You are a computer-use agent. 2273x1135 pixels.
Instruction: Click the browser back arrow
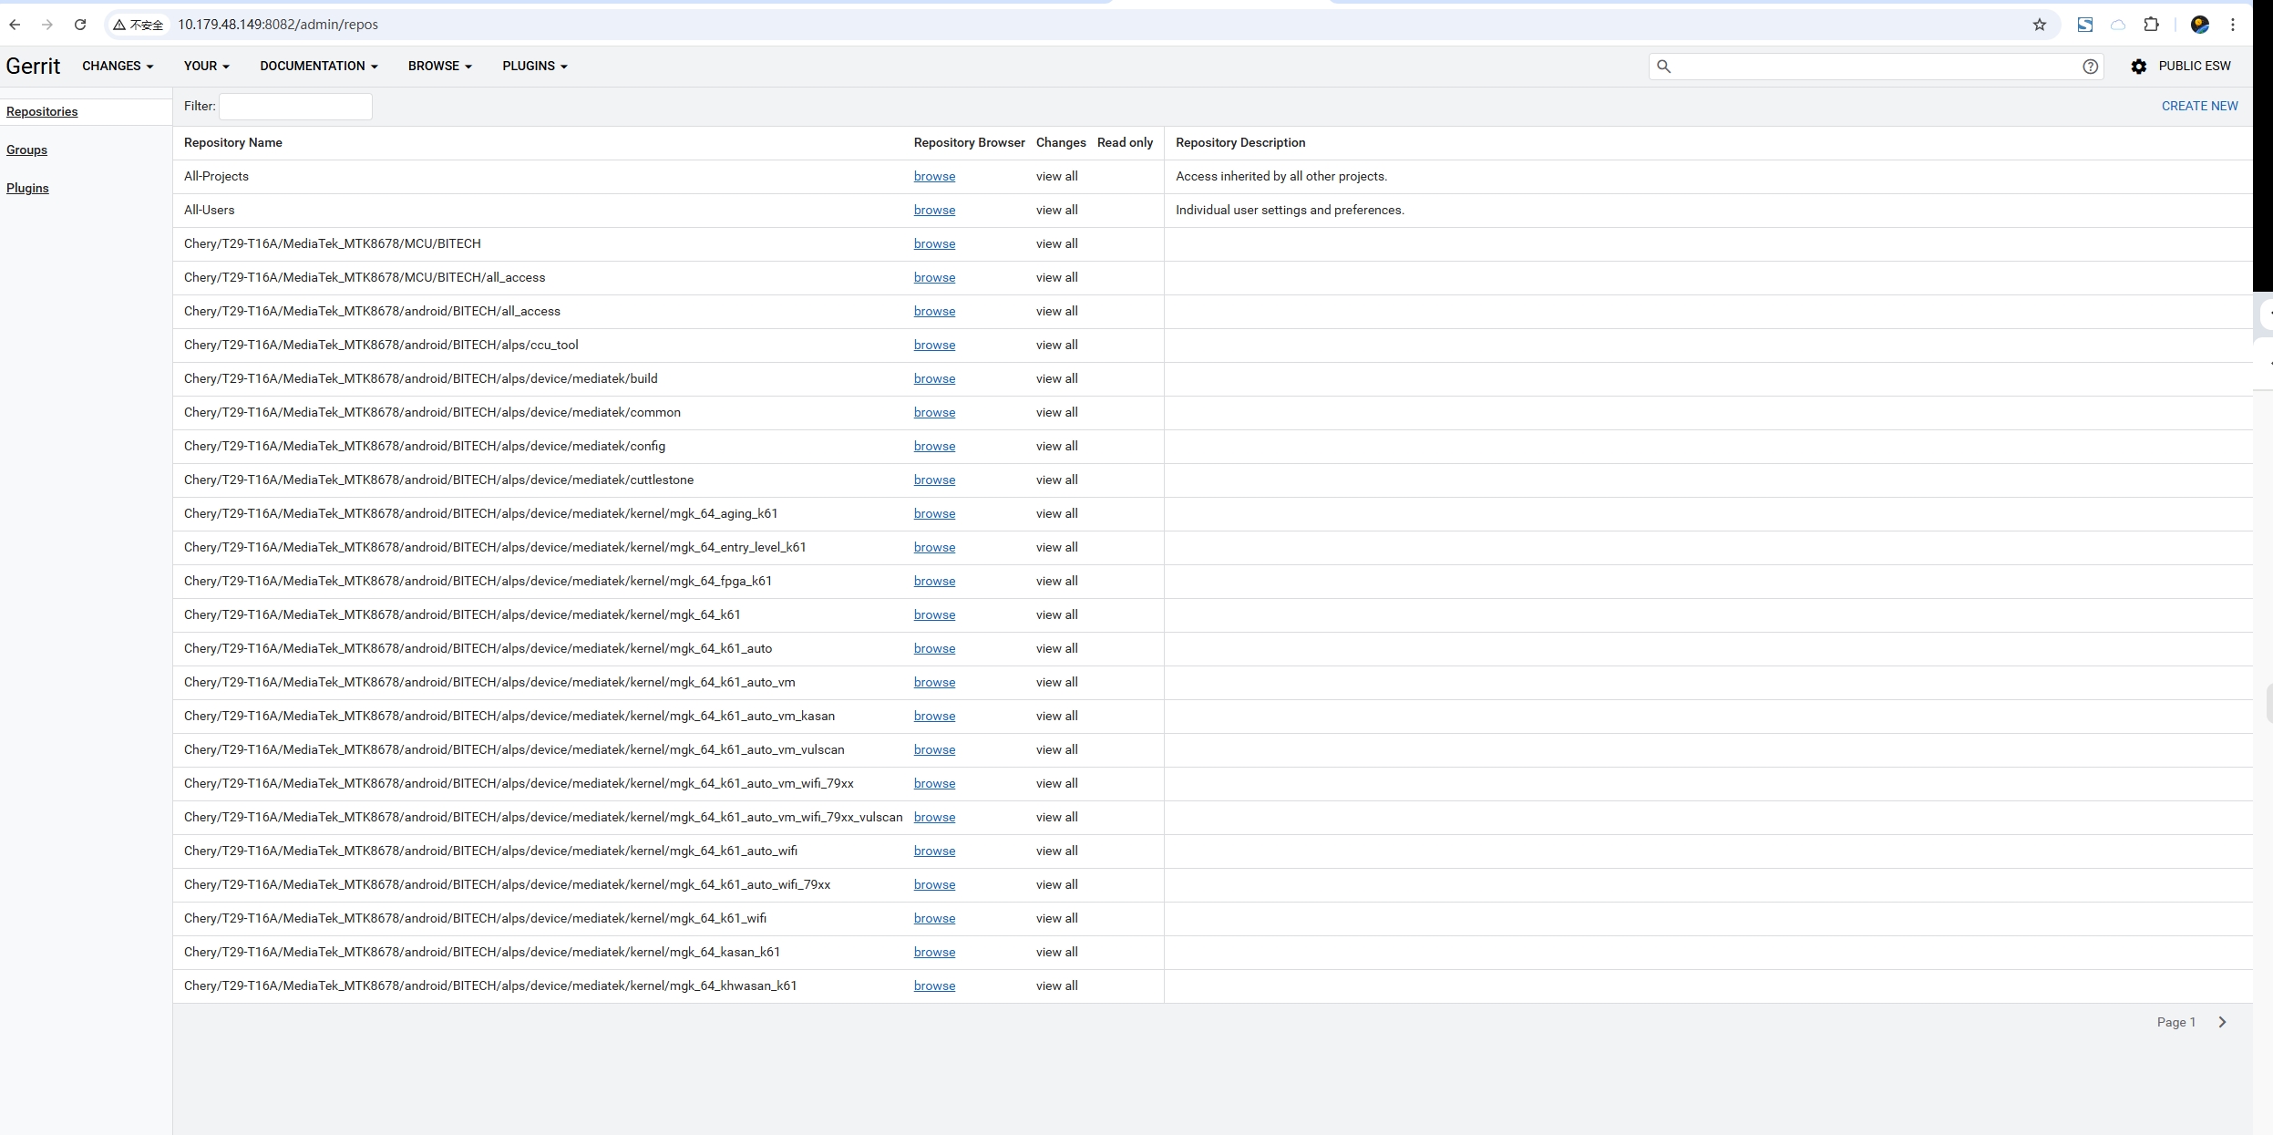coord(15,25)
